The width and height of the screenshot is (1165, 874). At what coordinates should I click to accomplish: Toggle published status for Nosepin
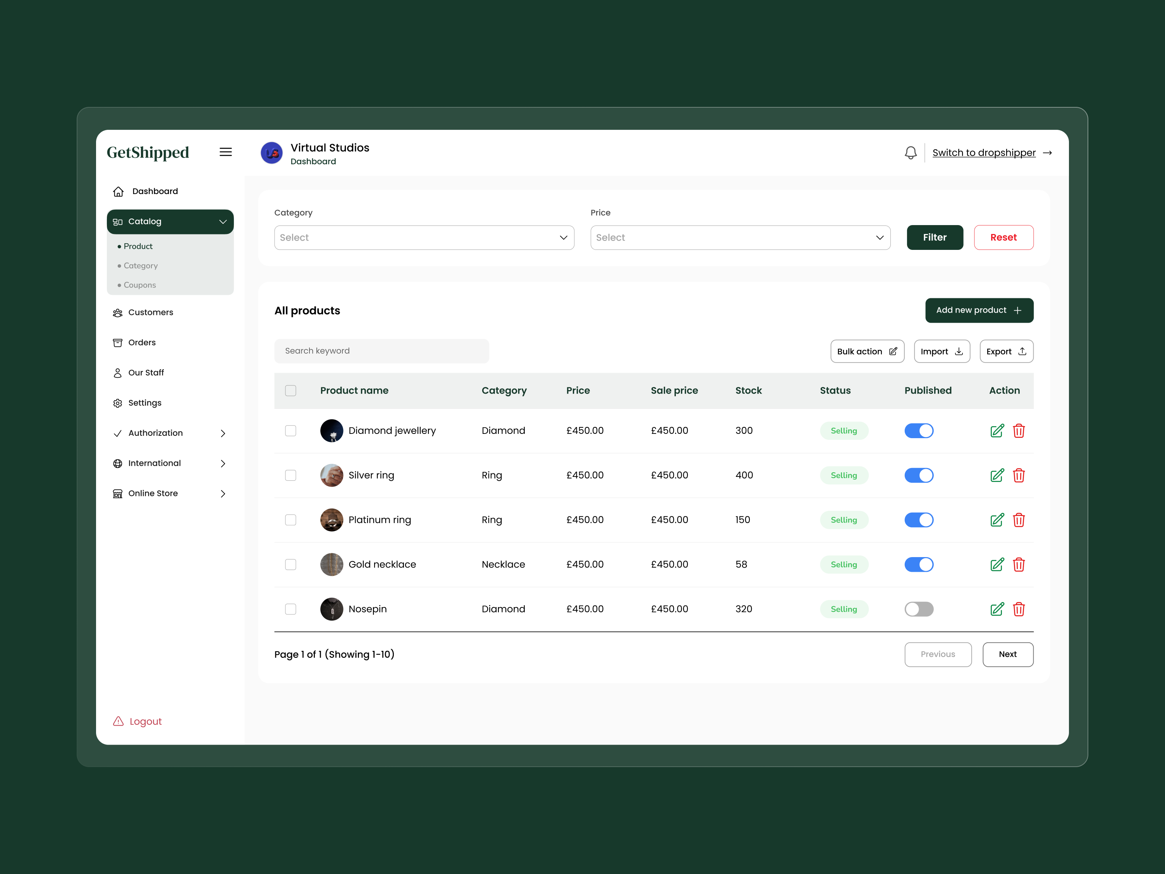(x=919, y=609)
